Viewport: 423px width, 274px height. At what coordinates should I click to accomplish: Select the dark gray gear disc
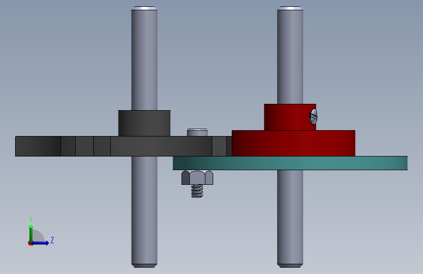click(x=123, y=146)
